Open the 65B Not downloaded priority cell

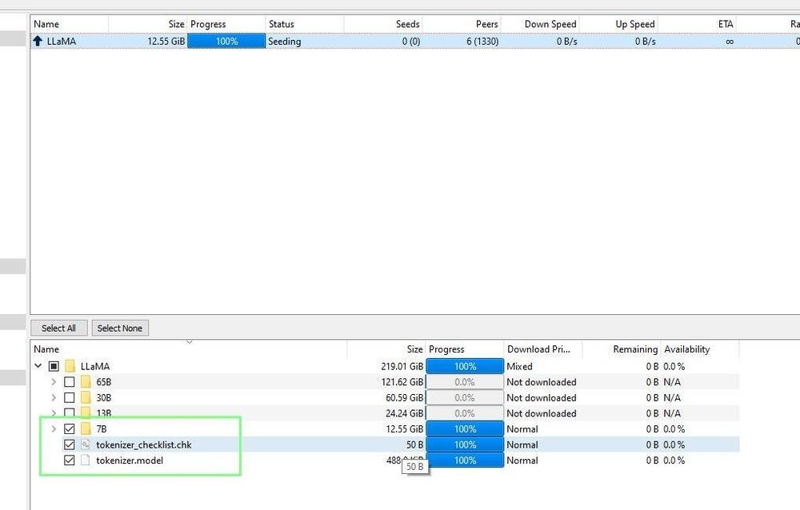pyautogui.click(x=543, y=382)
